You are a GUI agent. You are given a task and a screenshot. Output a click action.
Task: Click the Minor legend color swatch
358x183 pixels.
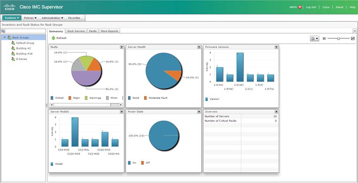coord(107,98)
